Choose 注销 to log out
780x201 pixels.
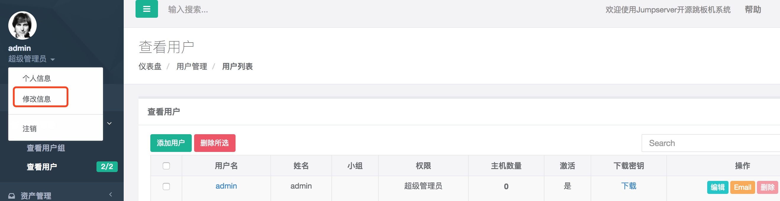tap(30, 129)
